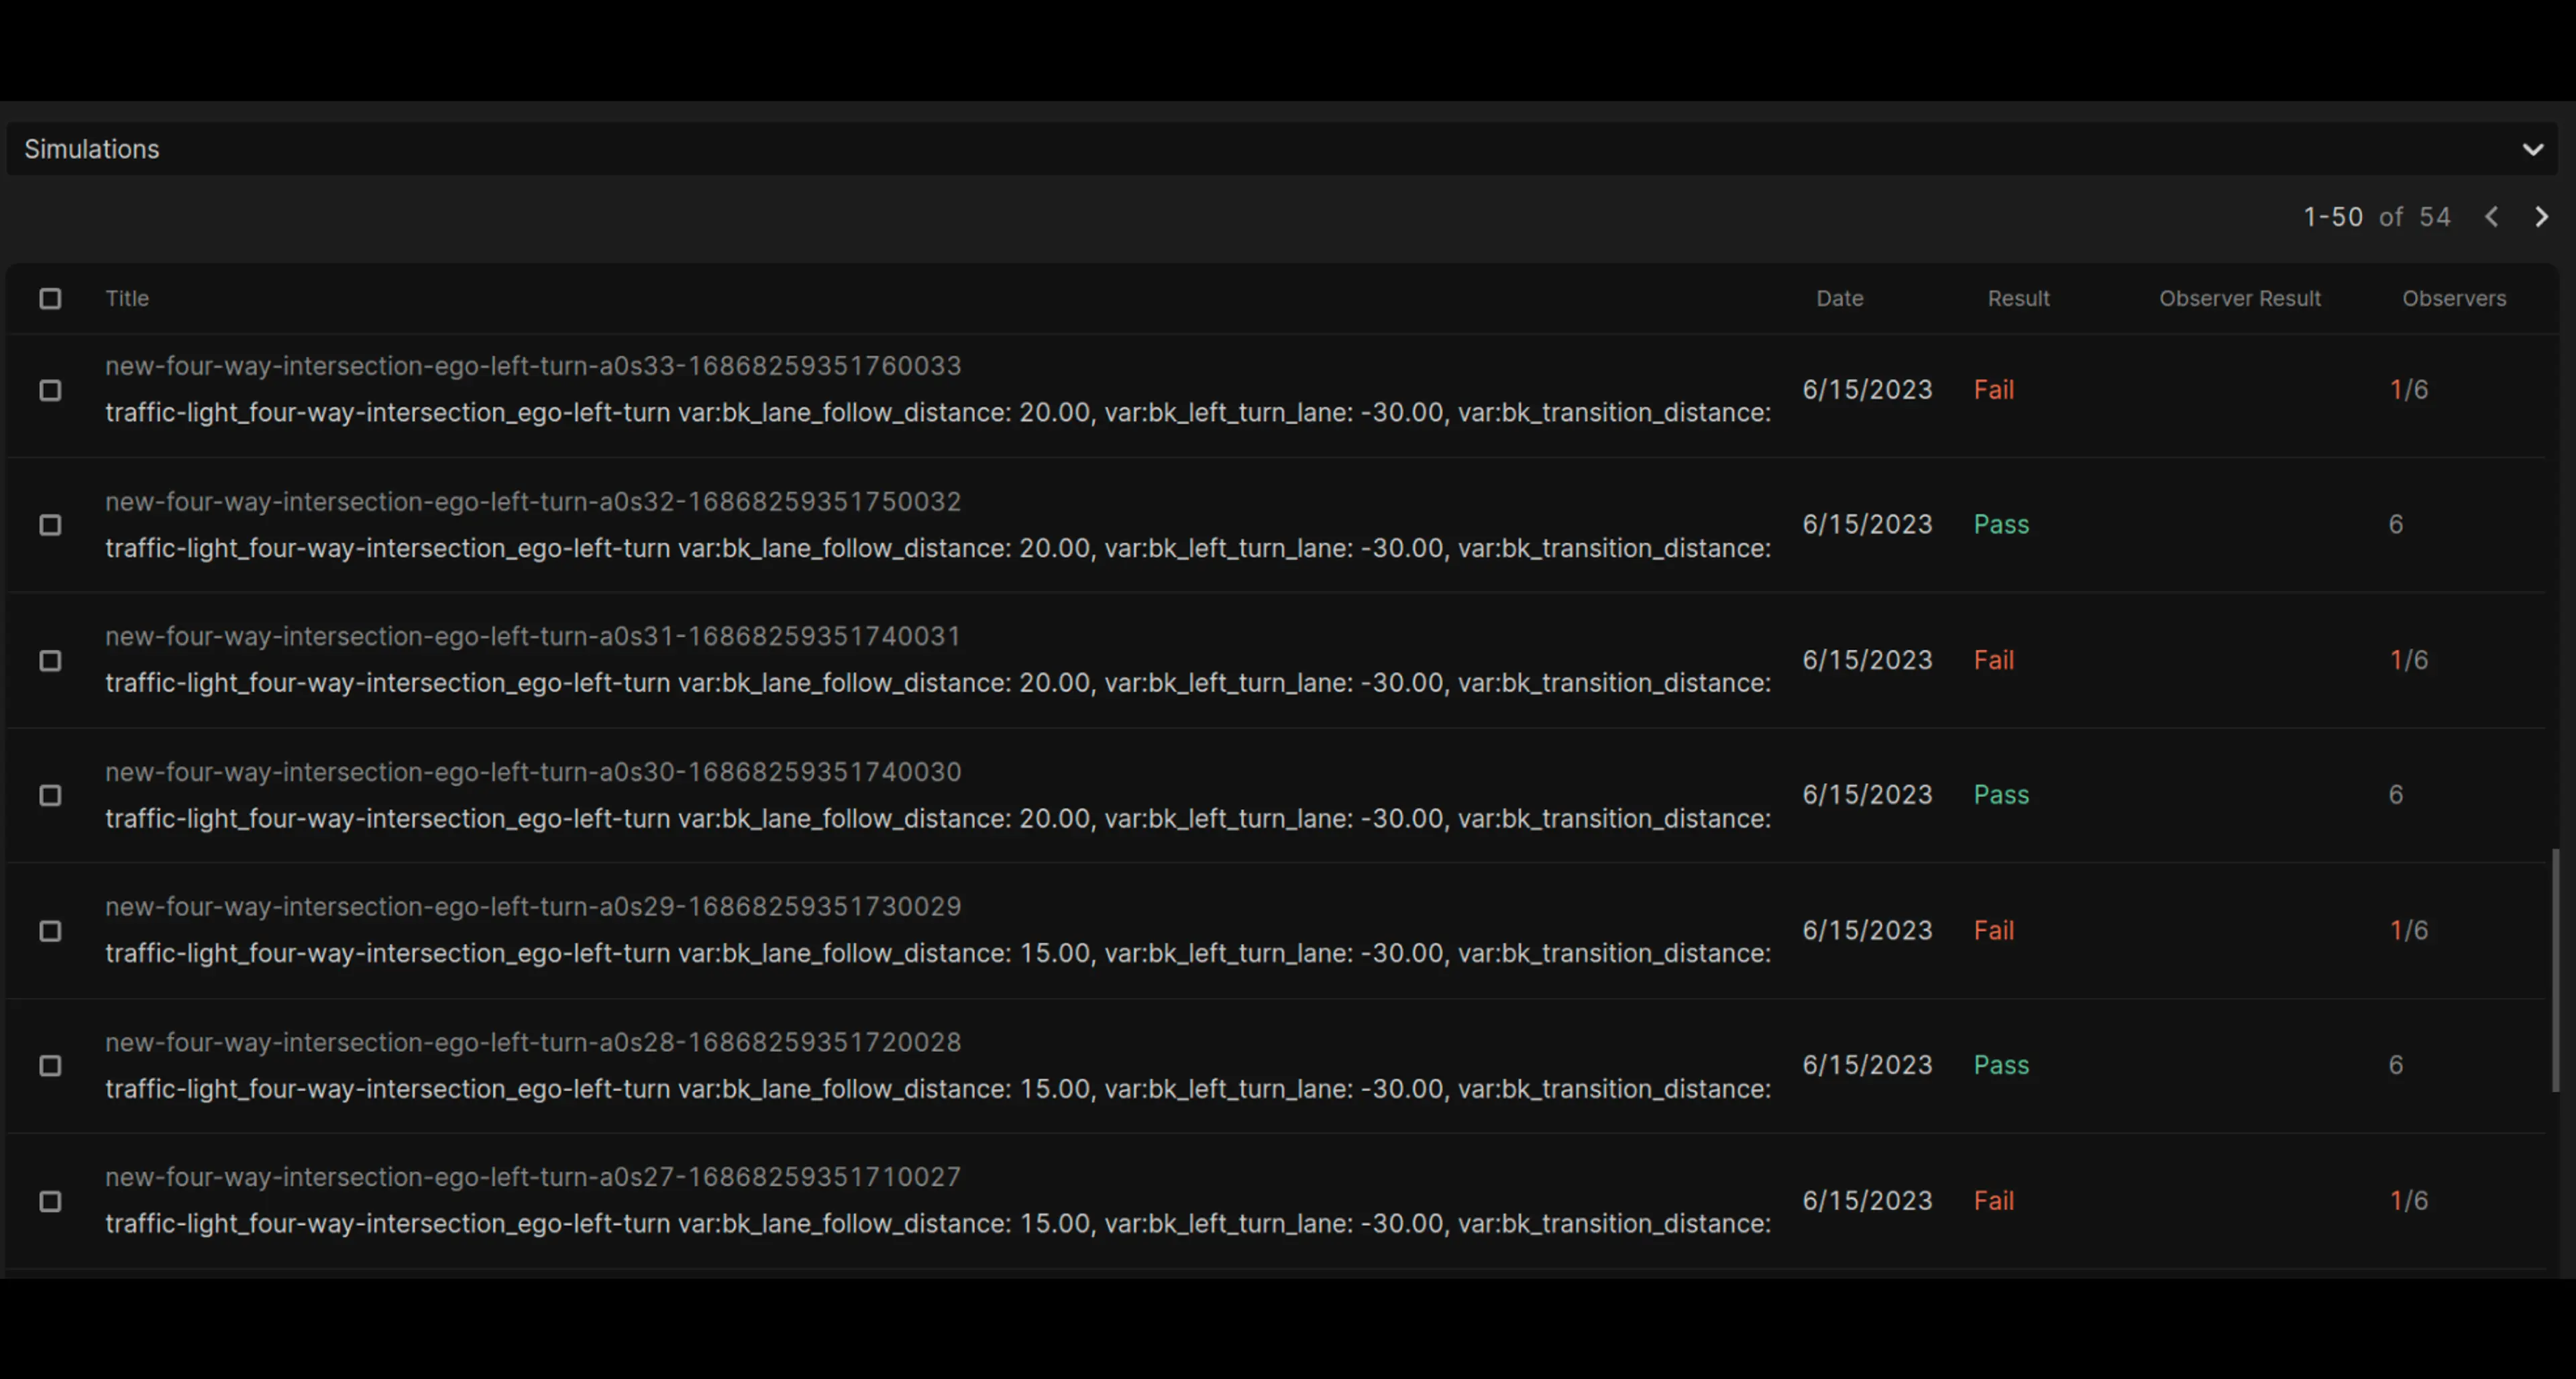Open simulation a0s33-16868259351760033 link
This screenshot has width=2576, height=1379.
point(532,366)
